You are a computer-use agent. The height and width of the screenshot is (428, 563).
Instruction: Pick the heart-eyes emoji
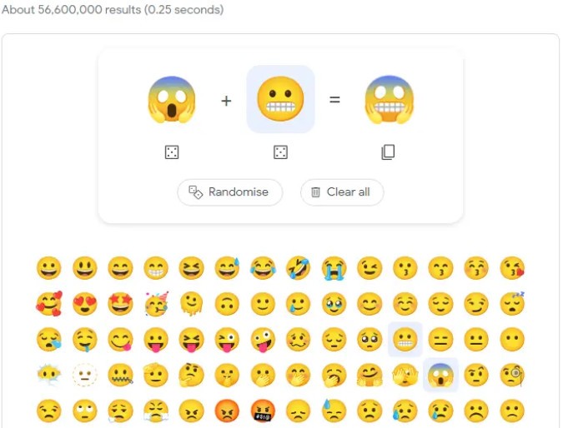click(x=85, y=304)
